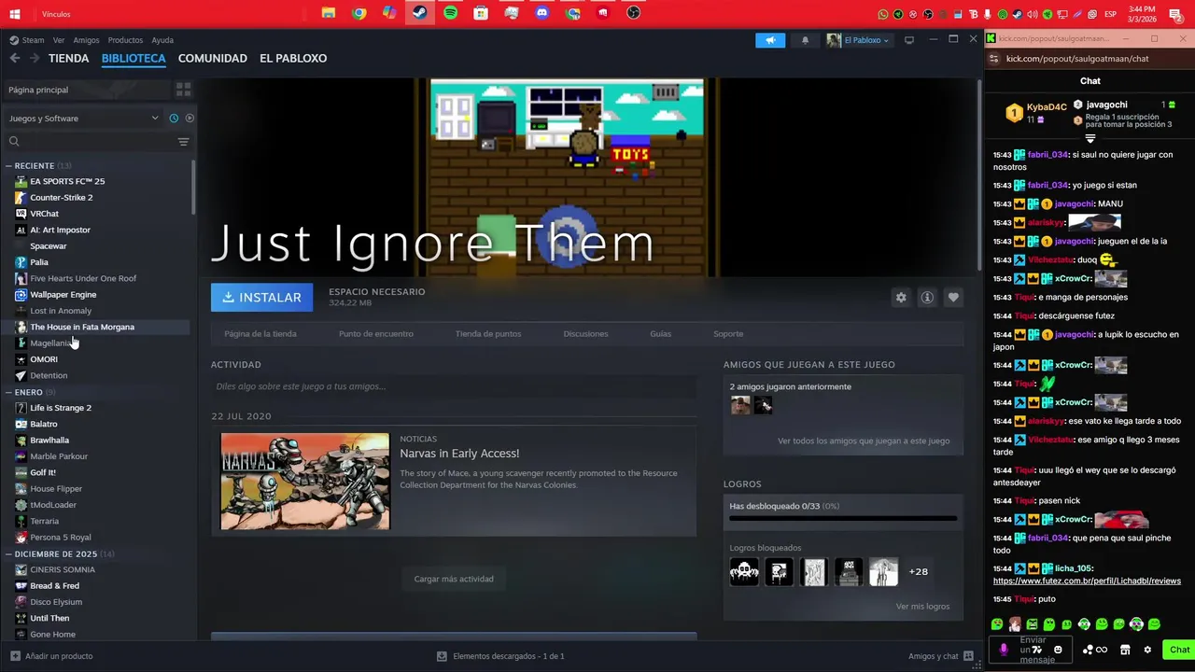Open the Steam menu
The height and width of the screenshot is (672, 1195).
(x=33, y=40)
